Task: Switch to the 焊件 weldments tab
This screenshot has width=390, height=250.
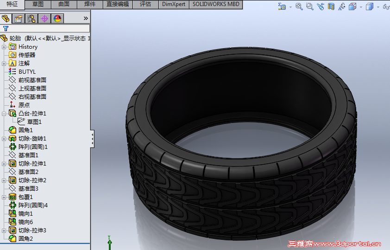Action: point(90,4)
